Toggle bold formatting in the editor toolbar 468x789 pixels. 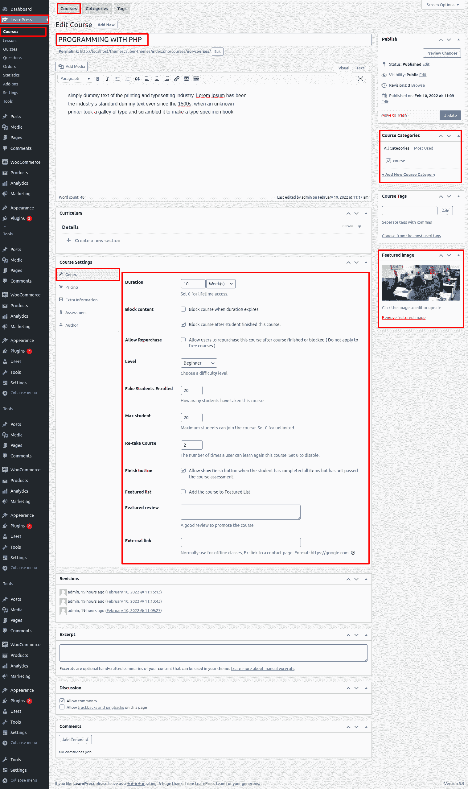(98, 79)
